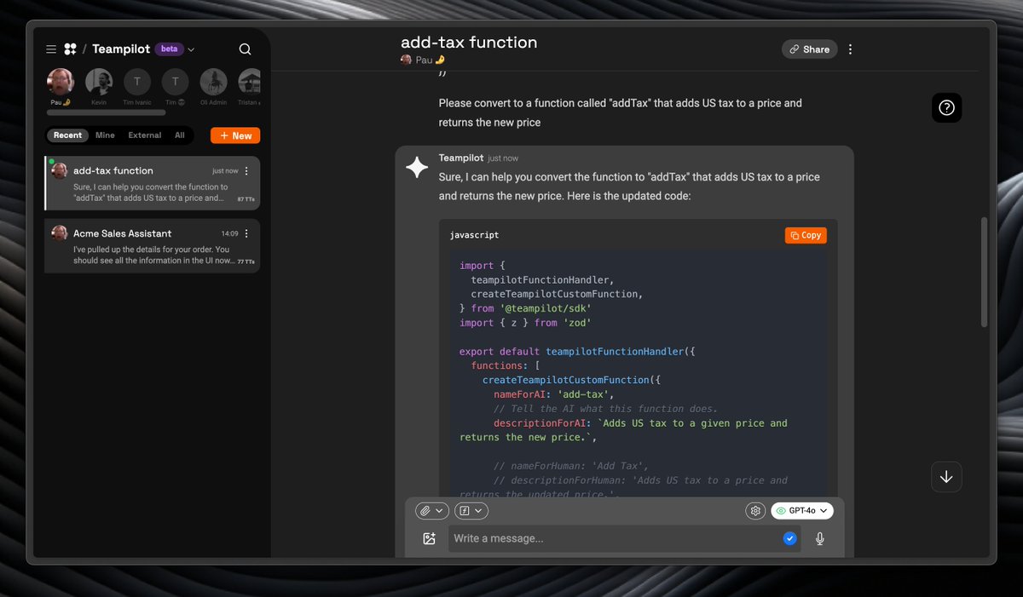Viewport: 1023px width, 597px height.
Task: Click the member row horizontal scrollbar
Action: [x=106, y=112]
